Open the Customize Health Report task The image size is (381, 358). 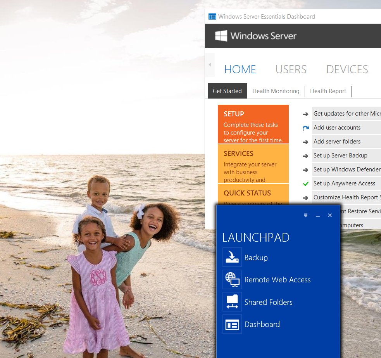[x=347, y=197]
